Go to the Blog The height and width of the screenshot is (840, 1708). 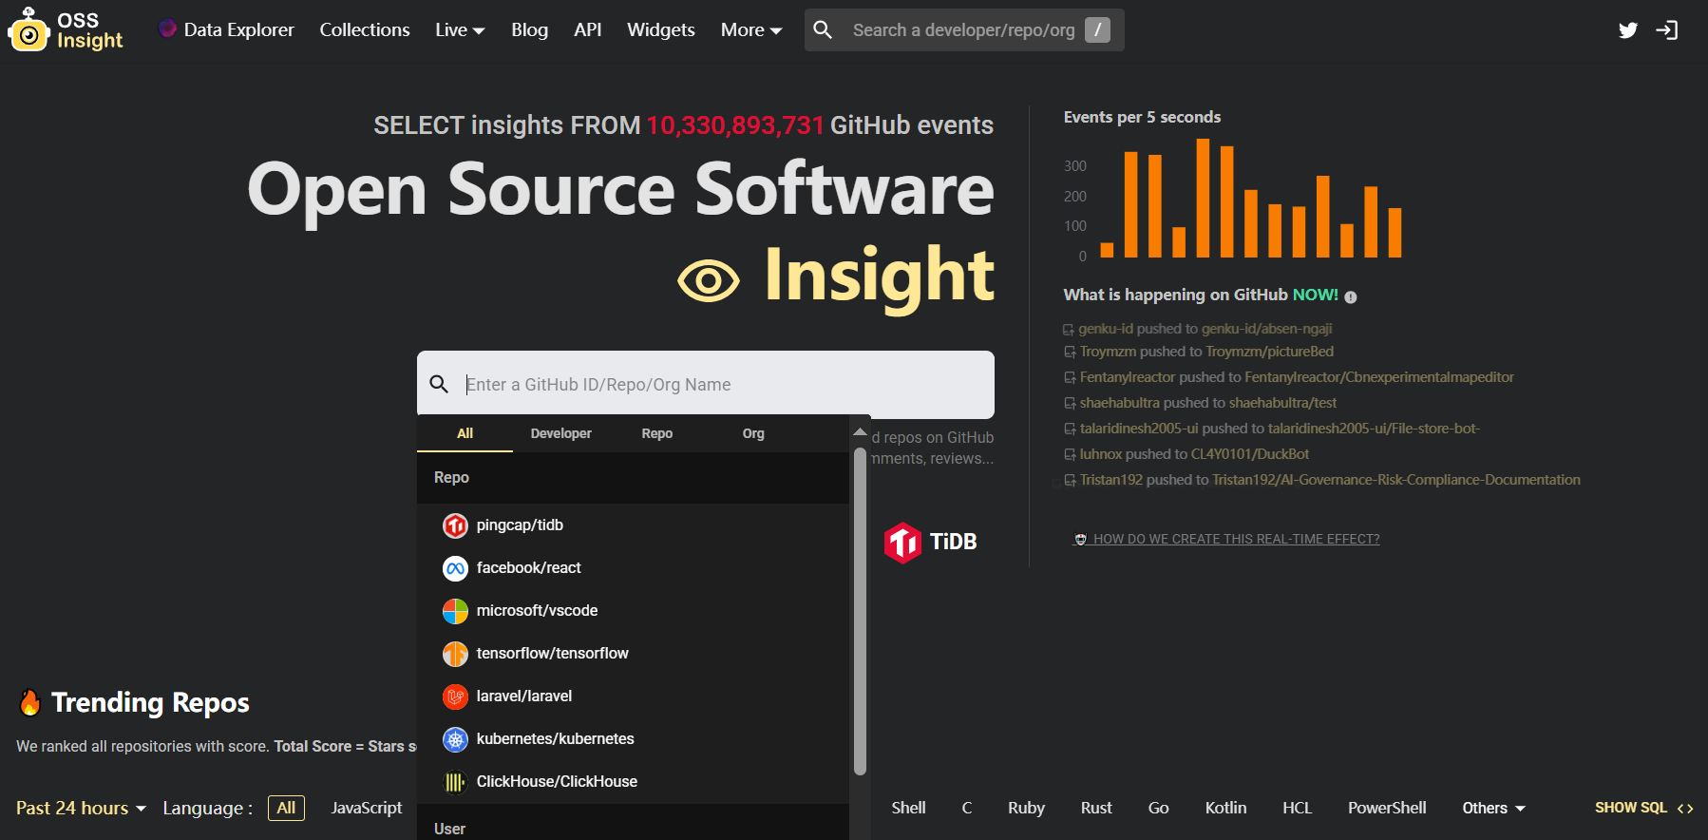click(x=529, y=29)
